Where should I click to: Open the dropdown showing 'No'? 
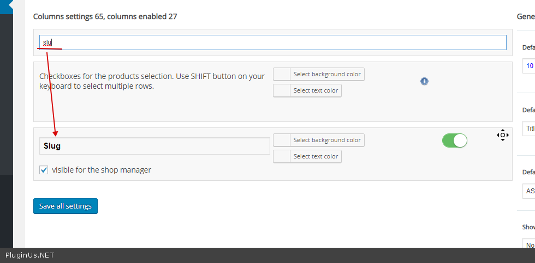click(528, 244)
